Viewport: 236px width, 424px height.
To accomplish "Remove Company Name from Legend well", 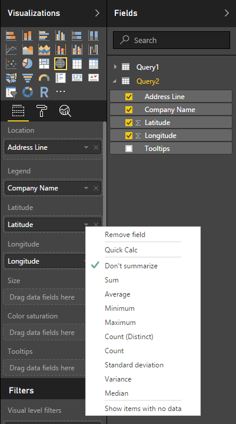I will click(96, 188).
